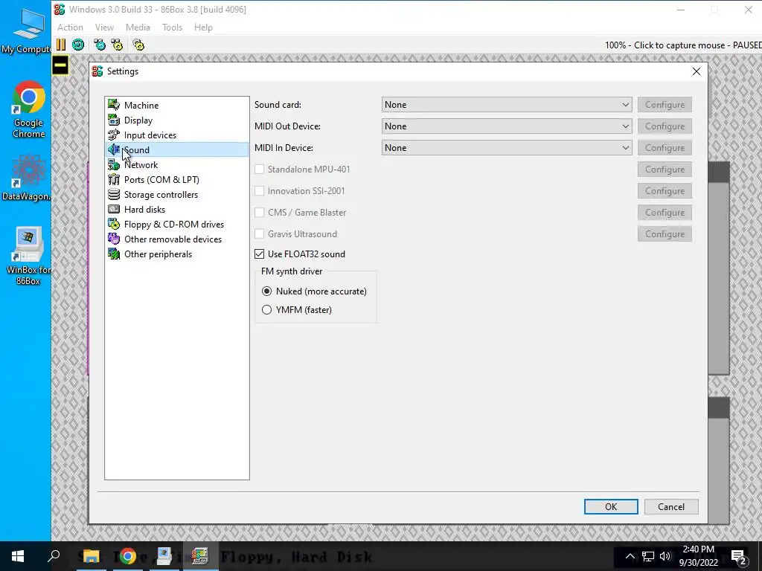
Task: Open the notification center
Action: pyautogui.click(x=739, y=556)
